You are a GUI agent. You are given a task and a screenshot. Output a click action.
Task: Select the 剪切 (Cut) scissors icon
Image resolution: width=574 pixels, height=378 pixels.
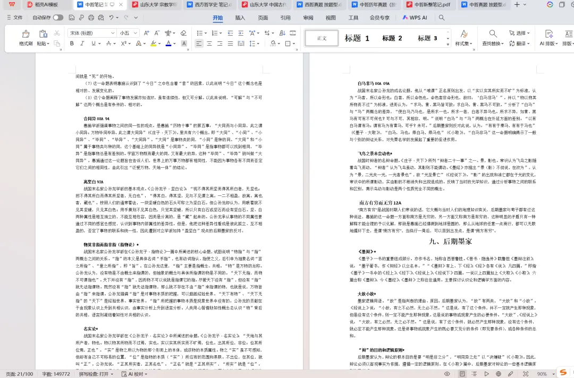click(57, 33)
